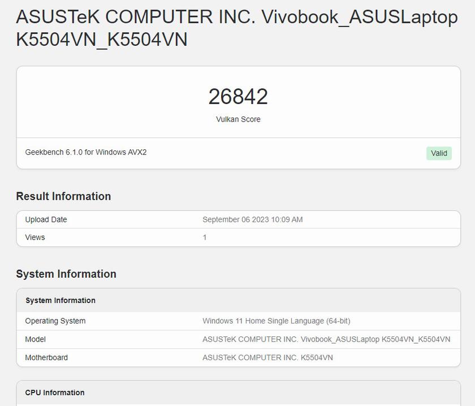The image size is (475, 406).
Task: Click the Vulkan Score label
Action: click(x=238, y=119)
